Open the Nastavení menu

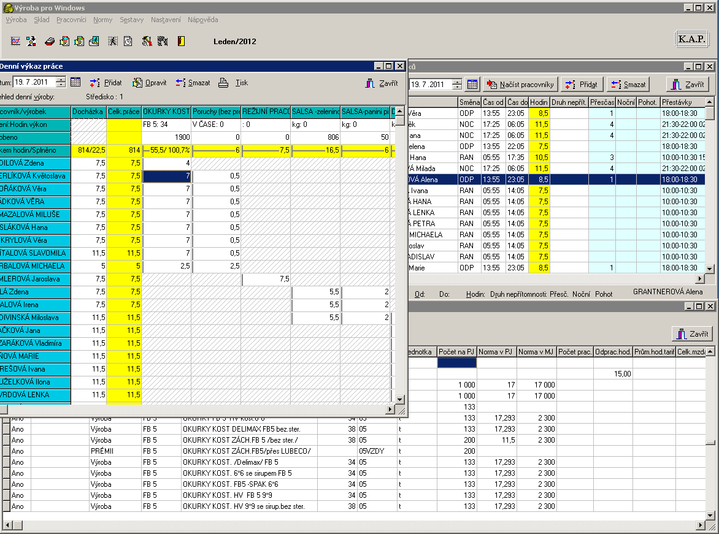tap(166, 20)
